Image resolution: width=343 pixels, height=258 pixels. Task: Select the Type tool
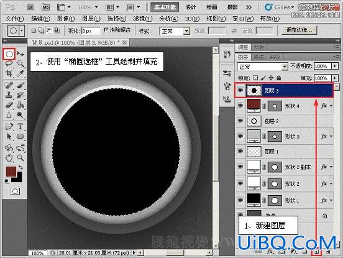[21, 126]
